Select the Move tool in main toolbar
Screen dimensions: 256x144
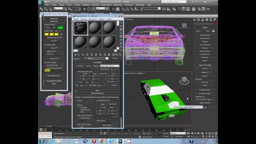pyautogui.click(x=84, y=9)
